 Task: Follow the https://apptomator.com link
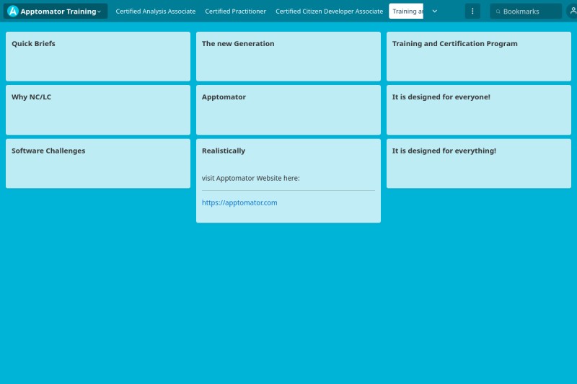[x=239, y=202]
